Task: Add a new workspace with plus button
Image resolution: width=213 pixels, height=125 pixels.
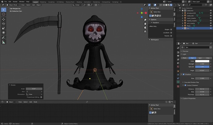Action: tap(121, 2)
